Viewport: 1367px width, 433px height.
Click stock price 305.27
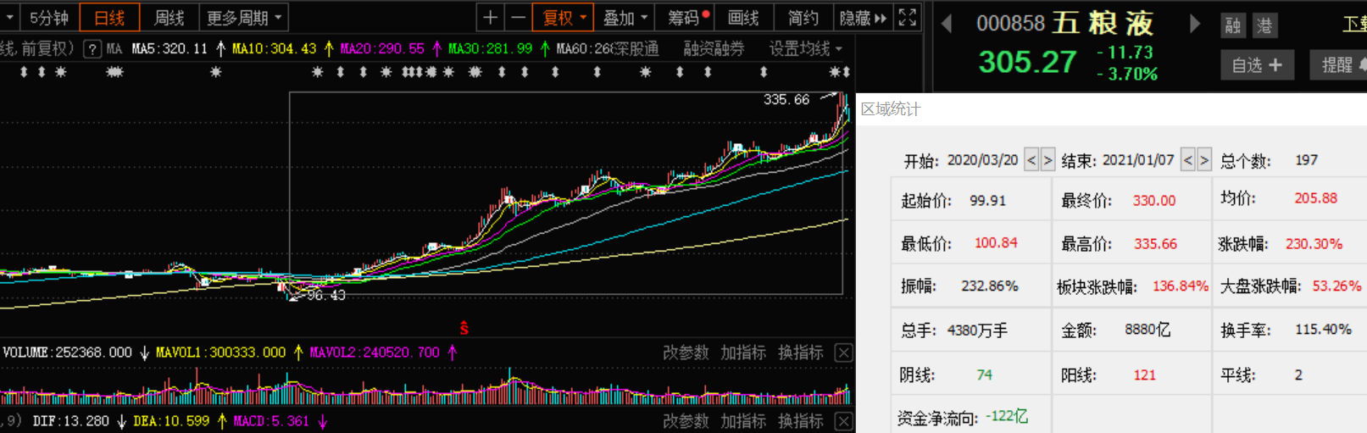(x=1027, y=62)
